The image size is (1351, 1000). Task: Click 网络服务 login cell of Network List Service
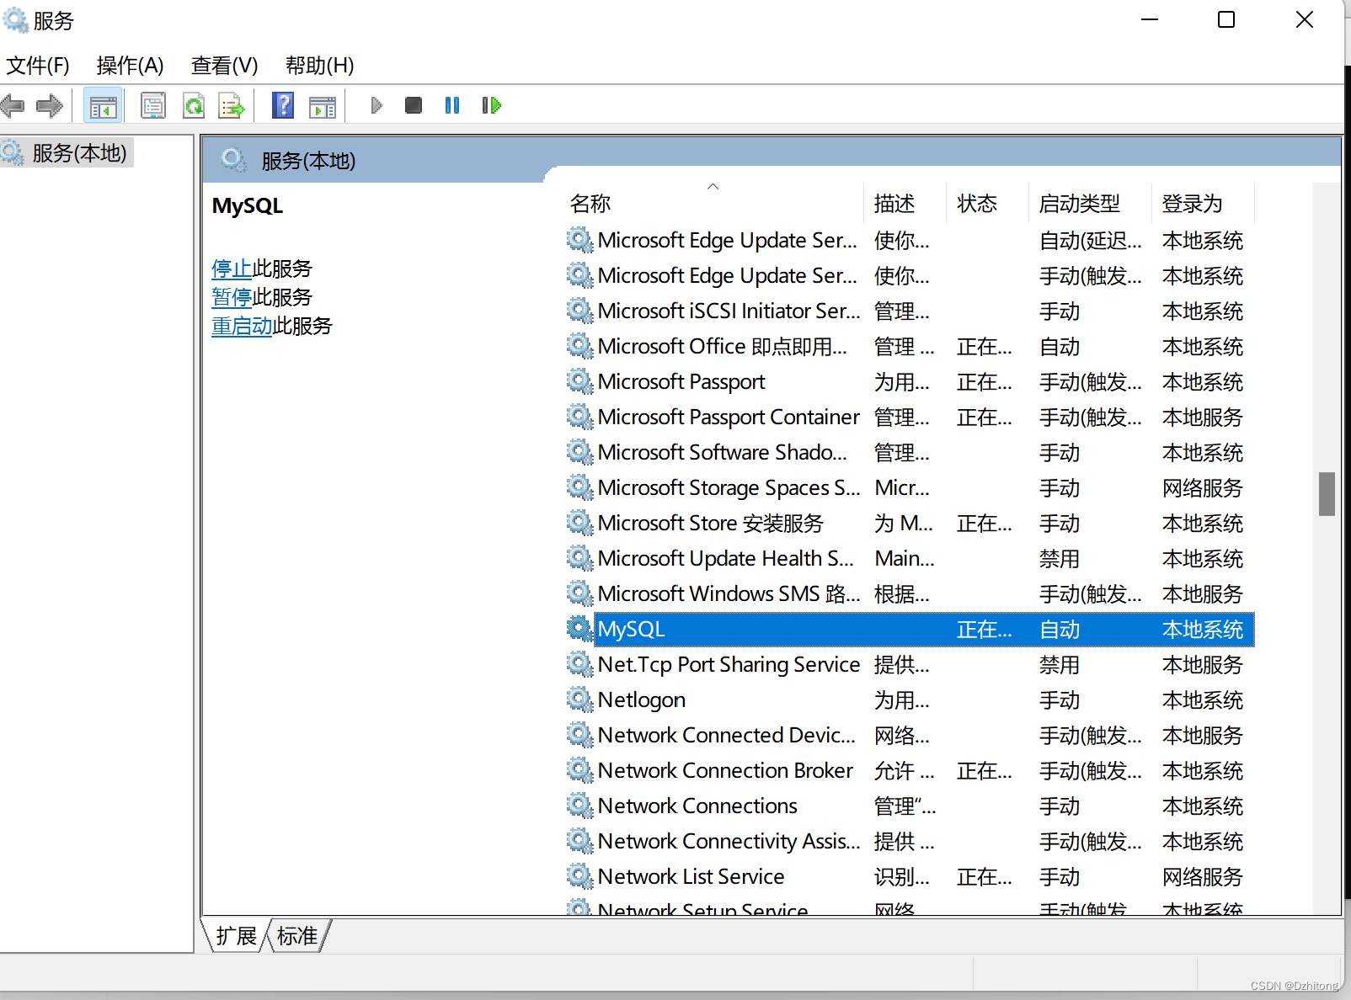click(1203, 876)
